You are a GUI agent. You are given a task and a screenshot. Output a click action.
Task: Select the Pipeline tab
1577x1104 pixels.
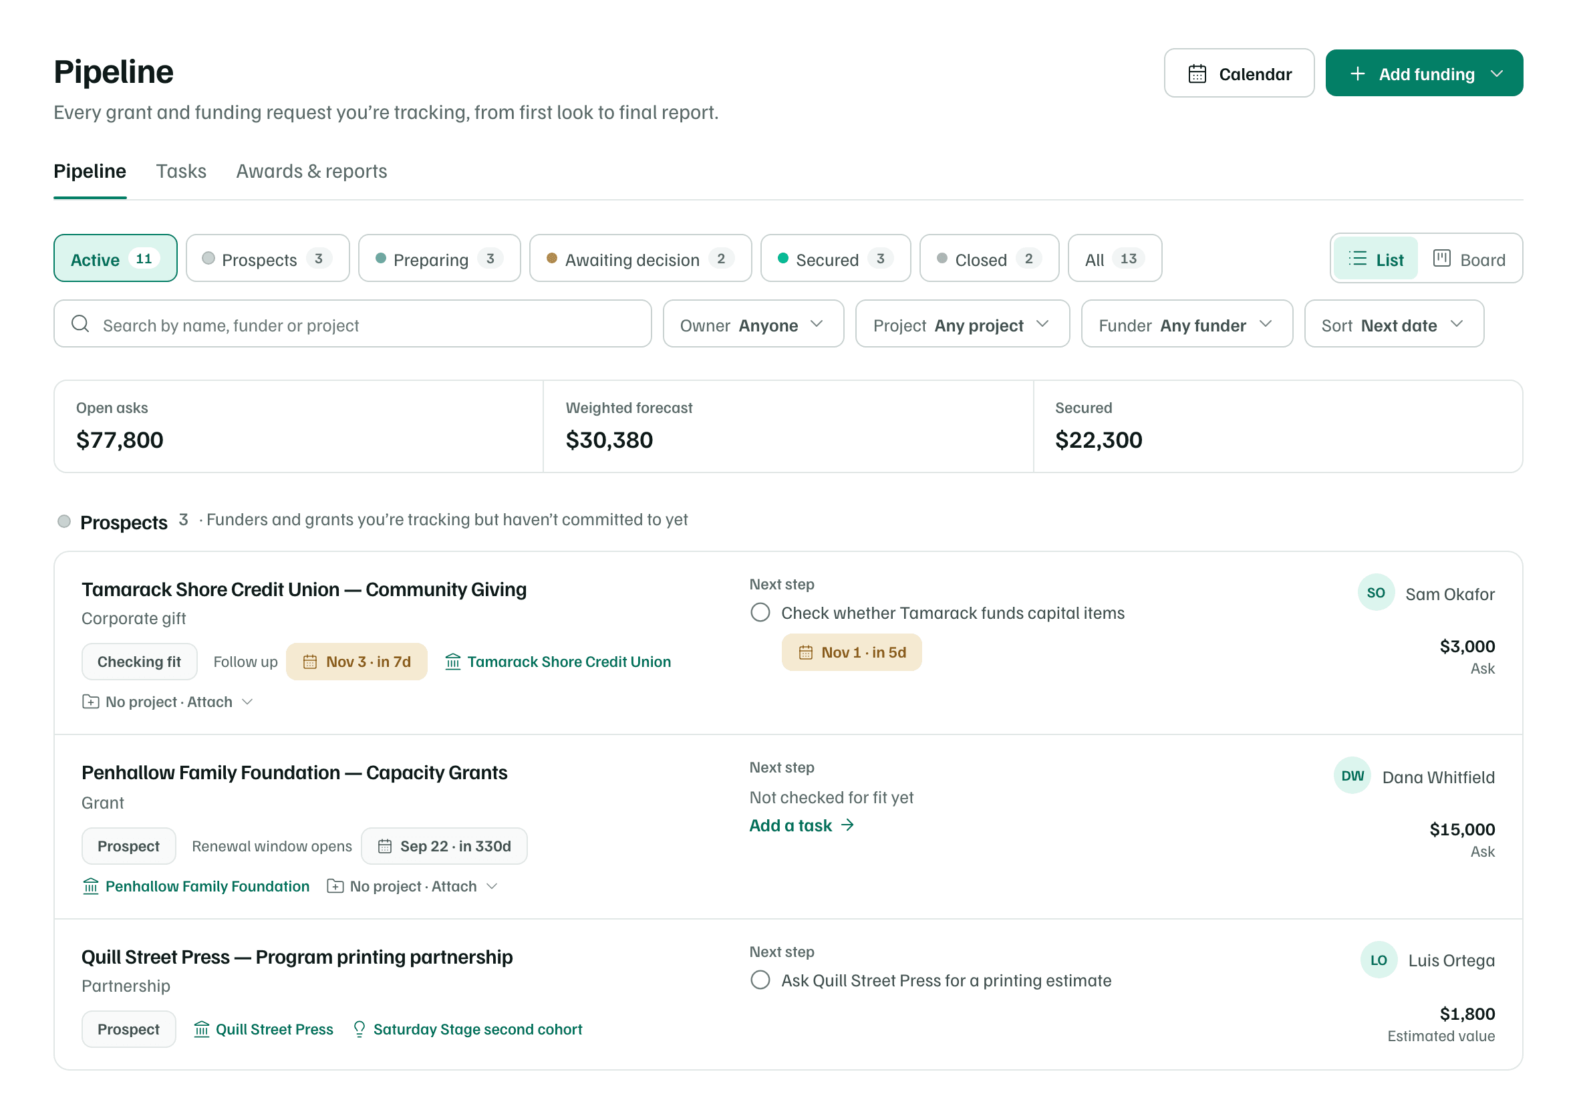coord(90,171)
